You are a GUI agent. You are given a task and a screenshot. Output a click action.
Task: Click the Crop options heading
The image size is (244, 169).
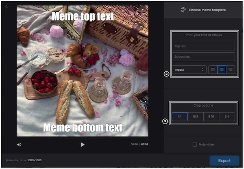pyautogui.click(x=203, y=105)
